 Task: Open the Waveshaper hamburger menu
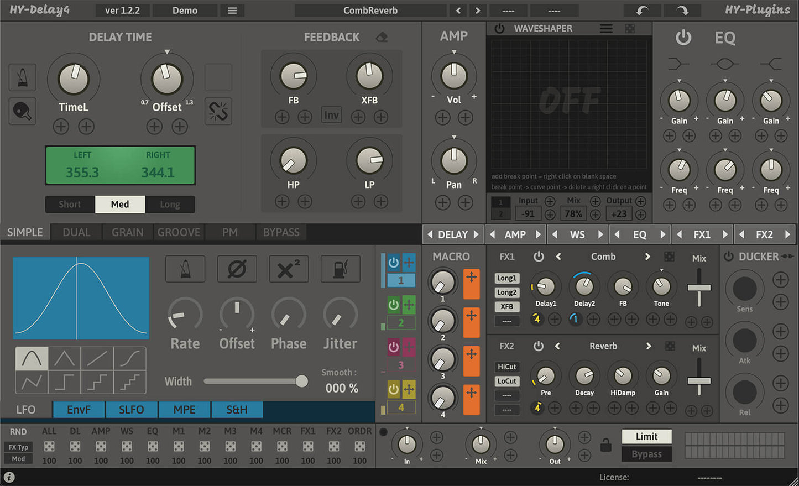[x=606, y=28]
